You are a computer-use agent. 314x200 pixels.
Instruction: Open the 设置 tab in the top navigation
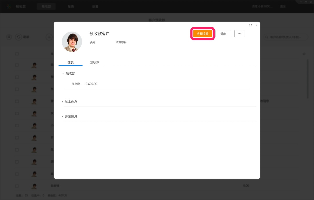click(95, 7)
